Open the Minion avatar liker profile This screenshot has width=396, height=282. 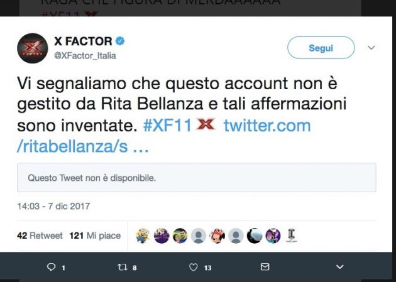pyautogui.click(x=143, y=236)
